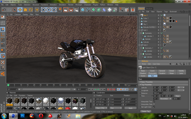Toggle Interpolate Time checkbox
Image resolution: width=191 pixels, height=119 pixels.
coord(154,102)
